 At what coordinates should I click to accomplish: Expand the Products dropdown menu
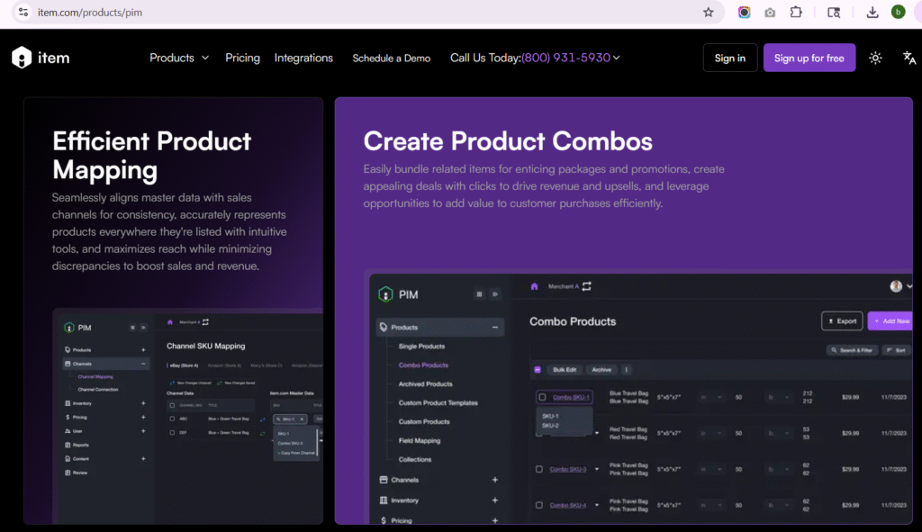pyautogui.click(x=179, y=58)
